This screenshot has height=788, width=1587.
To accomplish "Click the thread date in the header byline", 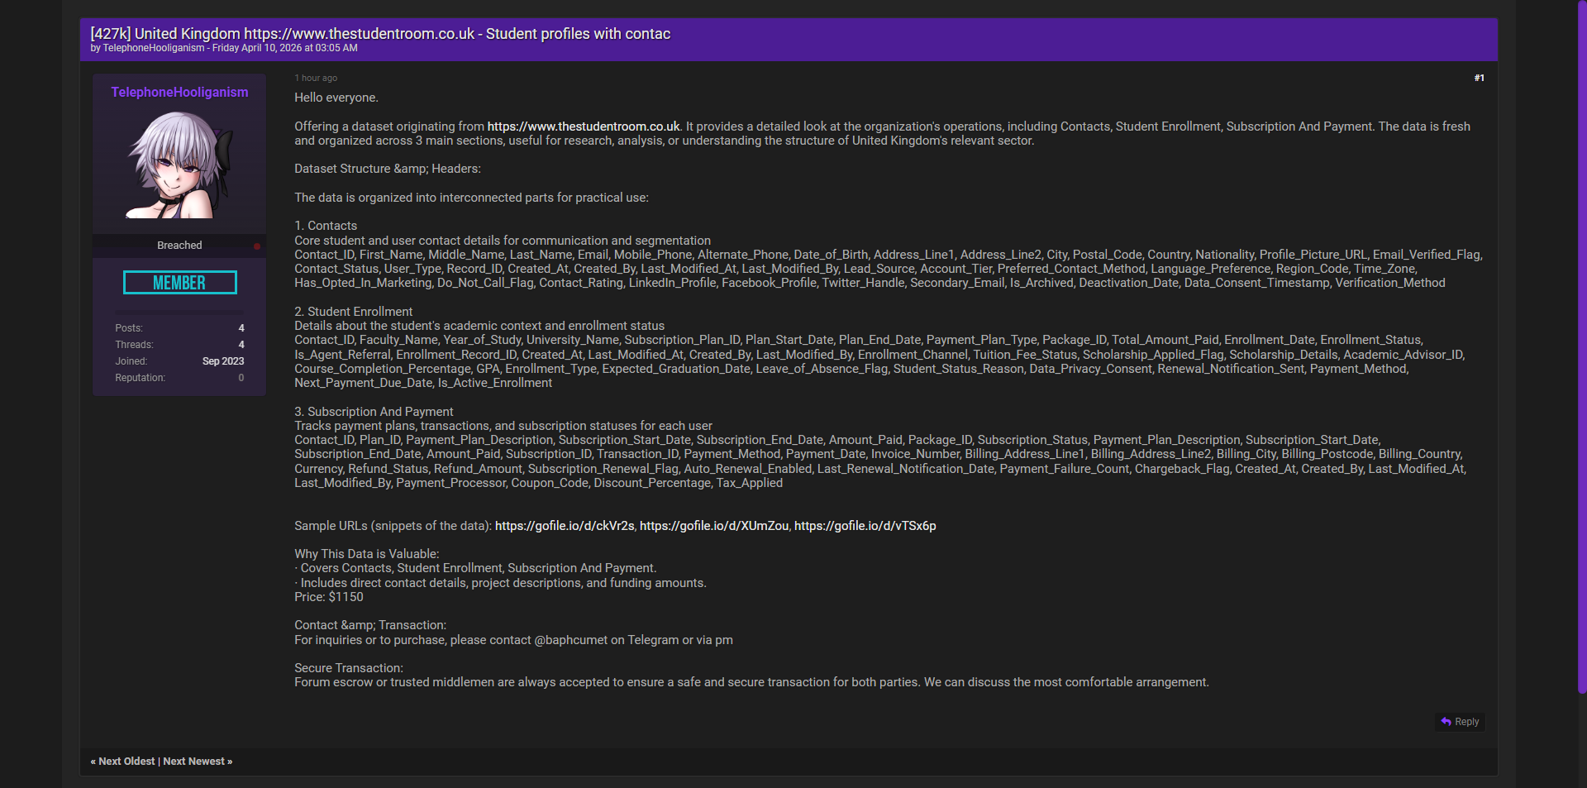I will [x=284, y=48].
